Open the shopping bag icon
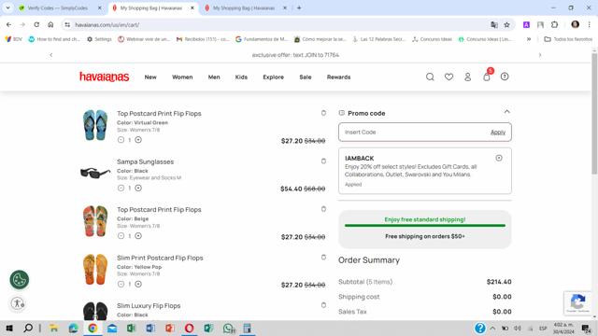Screen dimensions: 598x336 (487, 77)
